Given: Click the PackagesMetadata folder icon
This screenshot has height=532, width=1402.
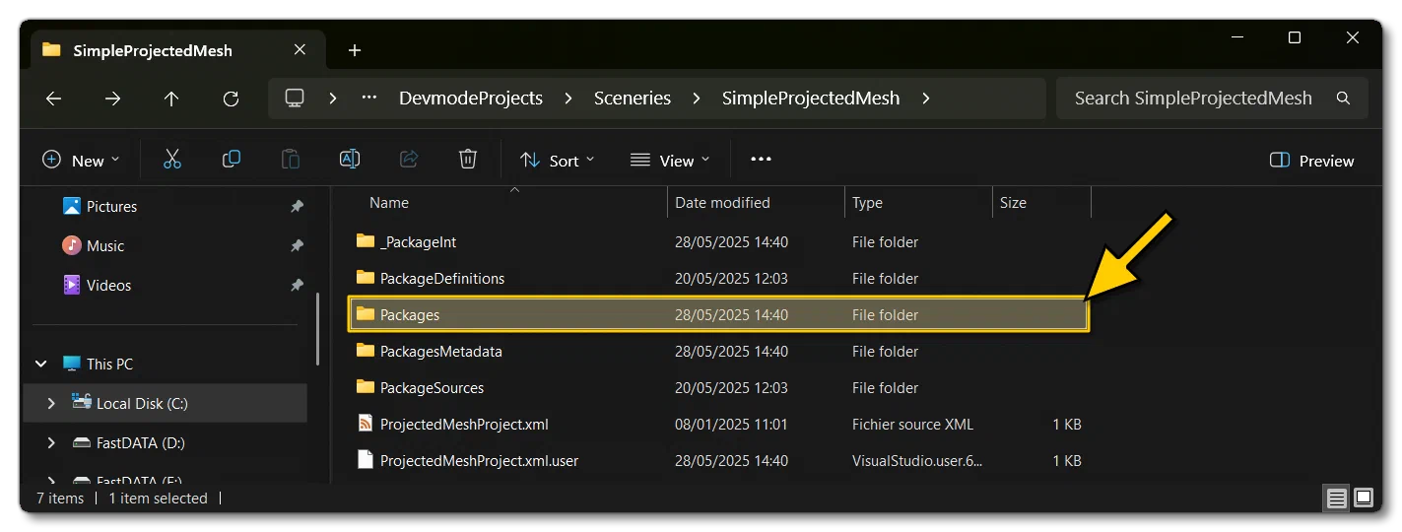Looking at the screenshot, I should coord(366,351).
